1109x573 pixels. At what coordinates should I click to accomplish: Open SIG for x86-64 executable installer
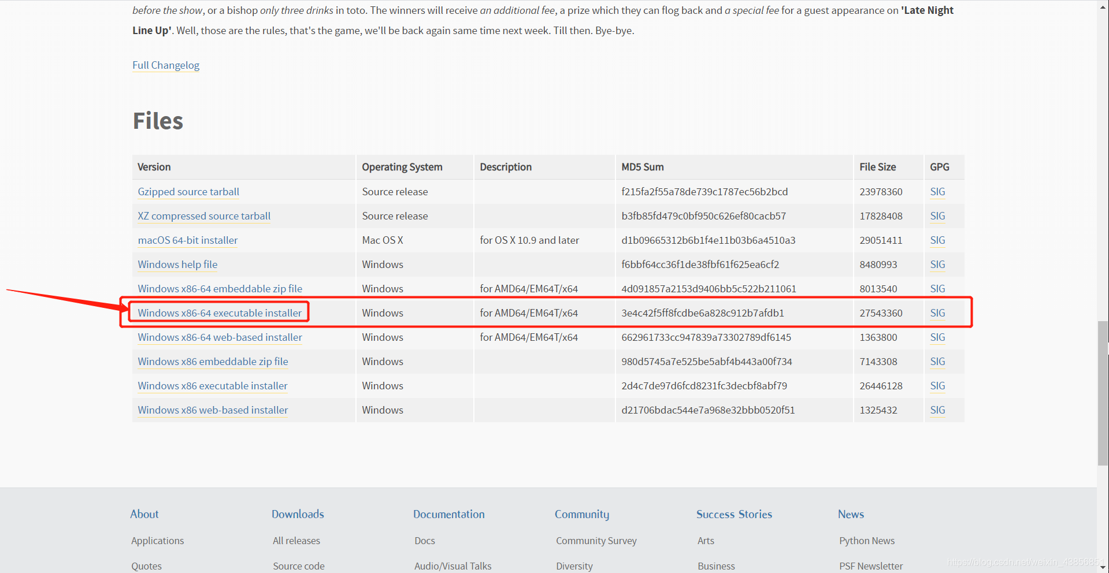937,313
